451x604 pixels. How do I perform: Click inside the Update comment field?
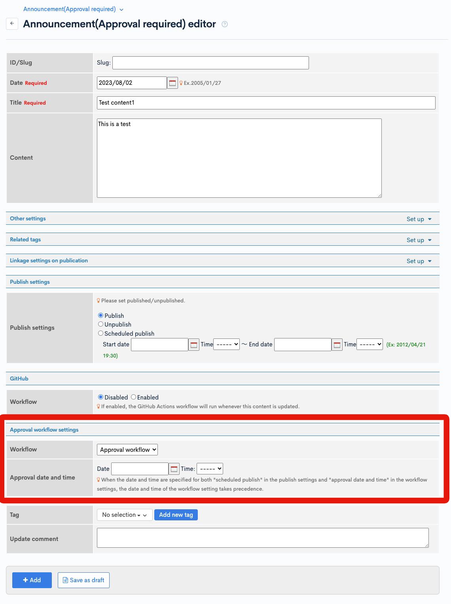(x=262, y=538)
